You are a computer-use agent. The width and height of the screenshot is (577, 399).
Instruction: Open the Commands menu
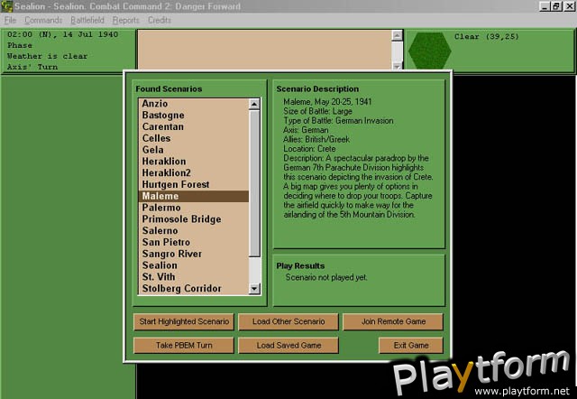point(43,20)
